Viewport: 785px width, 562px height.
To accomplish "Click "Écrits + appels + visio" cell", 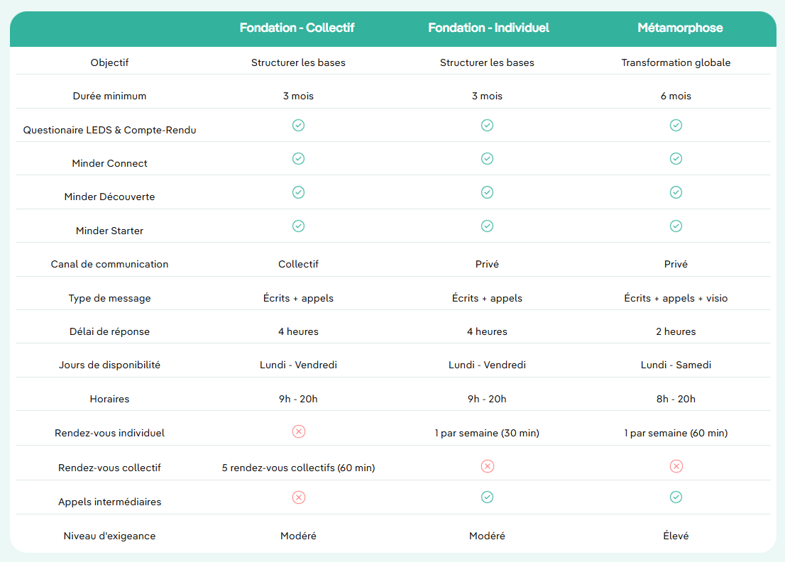I will 676,298.
